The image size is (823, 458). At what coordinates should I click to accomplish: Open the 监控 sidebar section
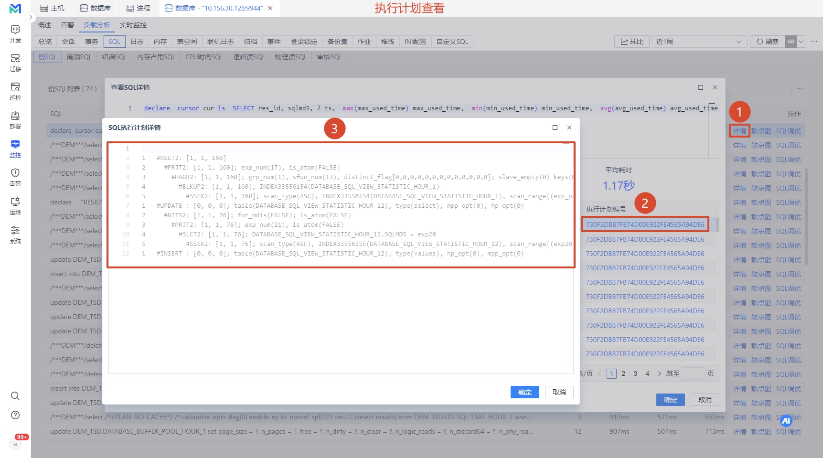(x=15, y=149)
